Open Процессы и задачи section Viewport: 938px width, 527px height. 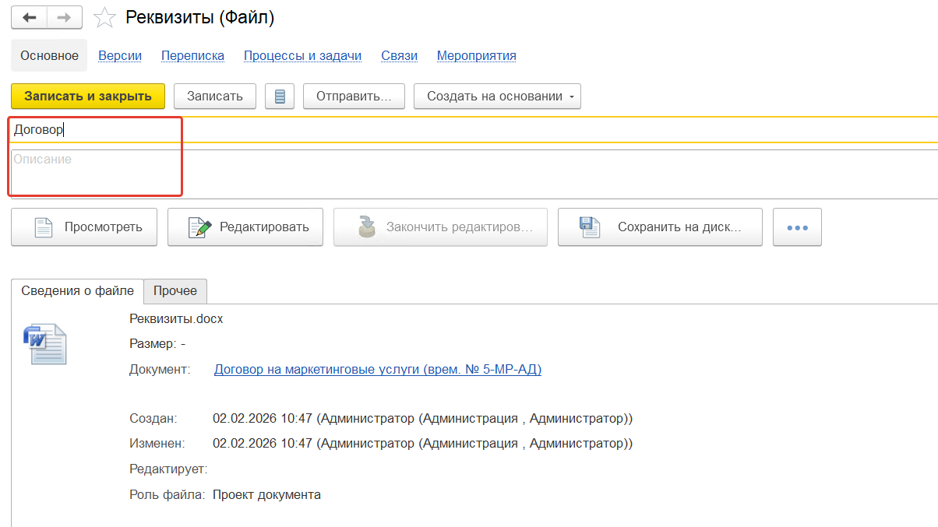pyautogui.click(x=302, y=56)
